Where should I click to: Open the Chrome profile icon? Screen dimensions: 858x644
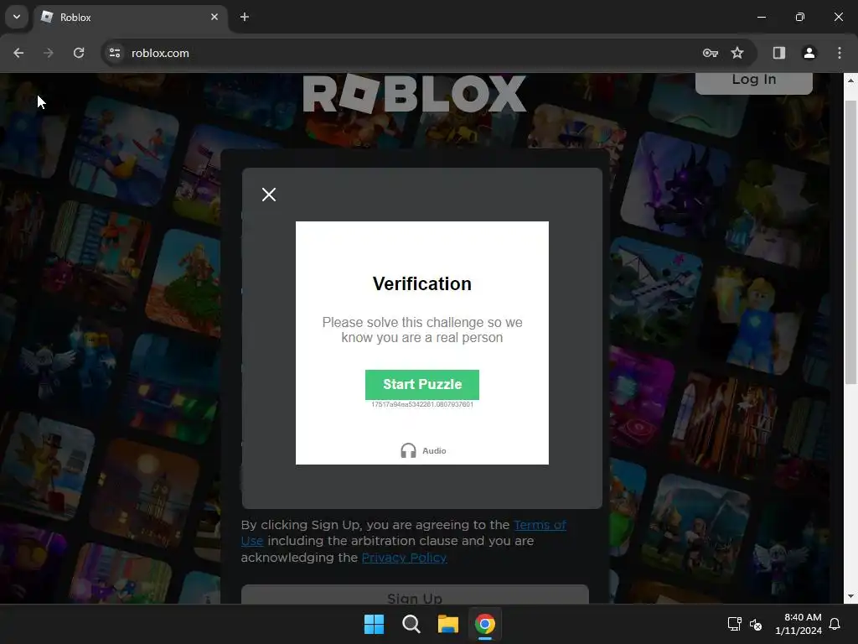click(809, 53)
